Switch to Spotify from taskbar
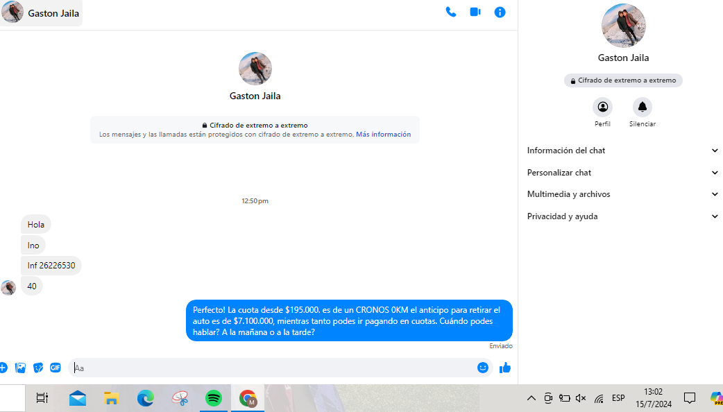The width and height of the screenshot is (723, 412). (x=214, y=398)
